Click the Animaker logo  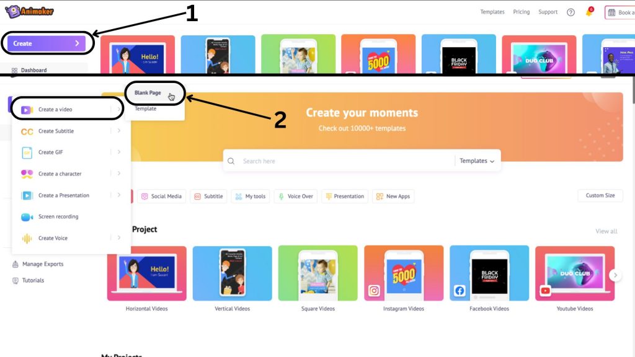pyautogui.click(x=29, y=11)
